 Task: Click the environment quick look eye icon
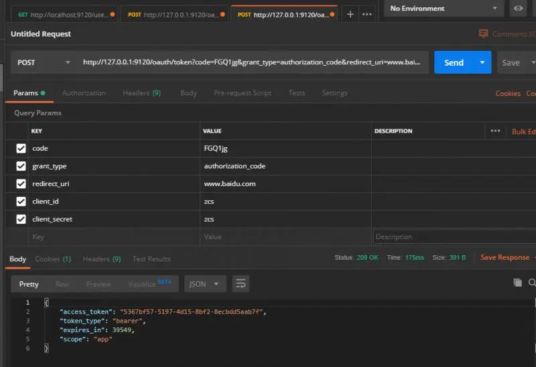point(518,8)
